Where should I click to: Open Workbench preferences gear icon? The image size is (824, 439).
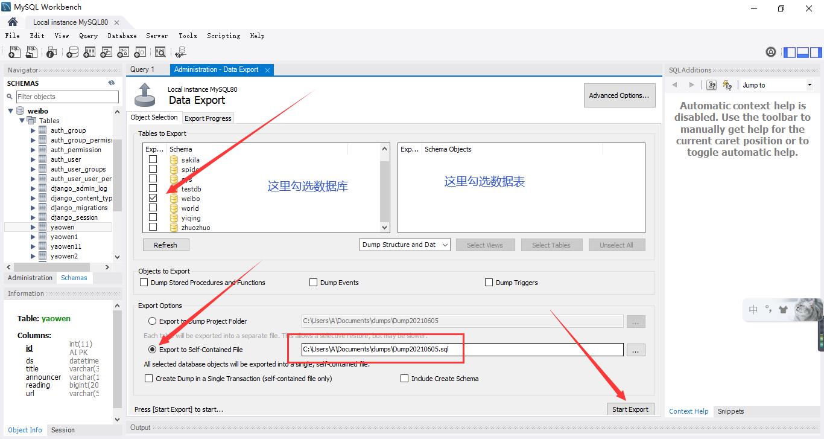(x=771, y=52)
